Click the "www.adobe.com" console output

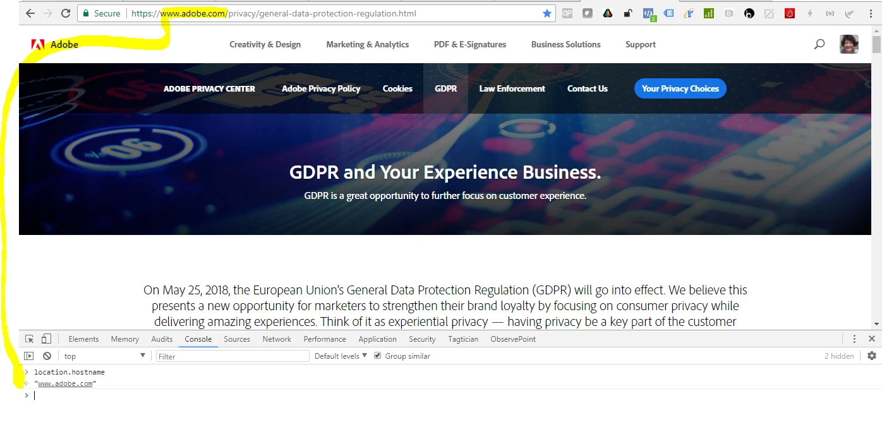(x=65, y=383)
